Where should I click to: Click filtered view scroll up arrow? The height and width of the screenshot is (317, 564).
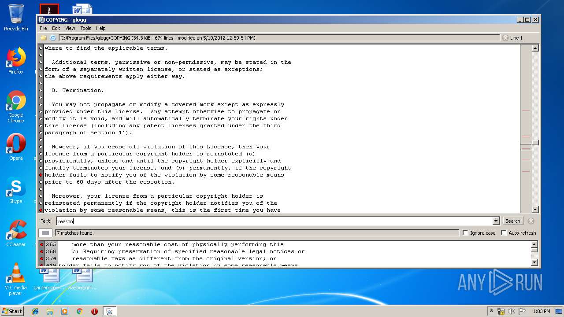(534, 244)
